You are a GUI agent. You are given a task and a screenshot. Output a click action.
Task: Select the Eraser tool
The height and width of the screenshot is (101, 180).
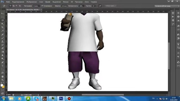coord(3,48)
